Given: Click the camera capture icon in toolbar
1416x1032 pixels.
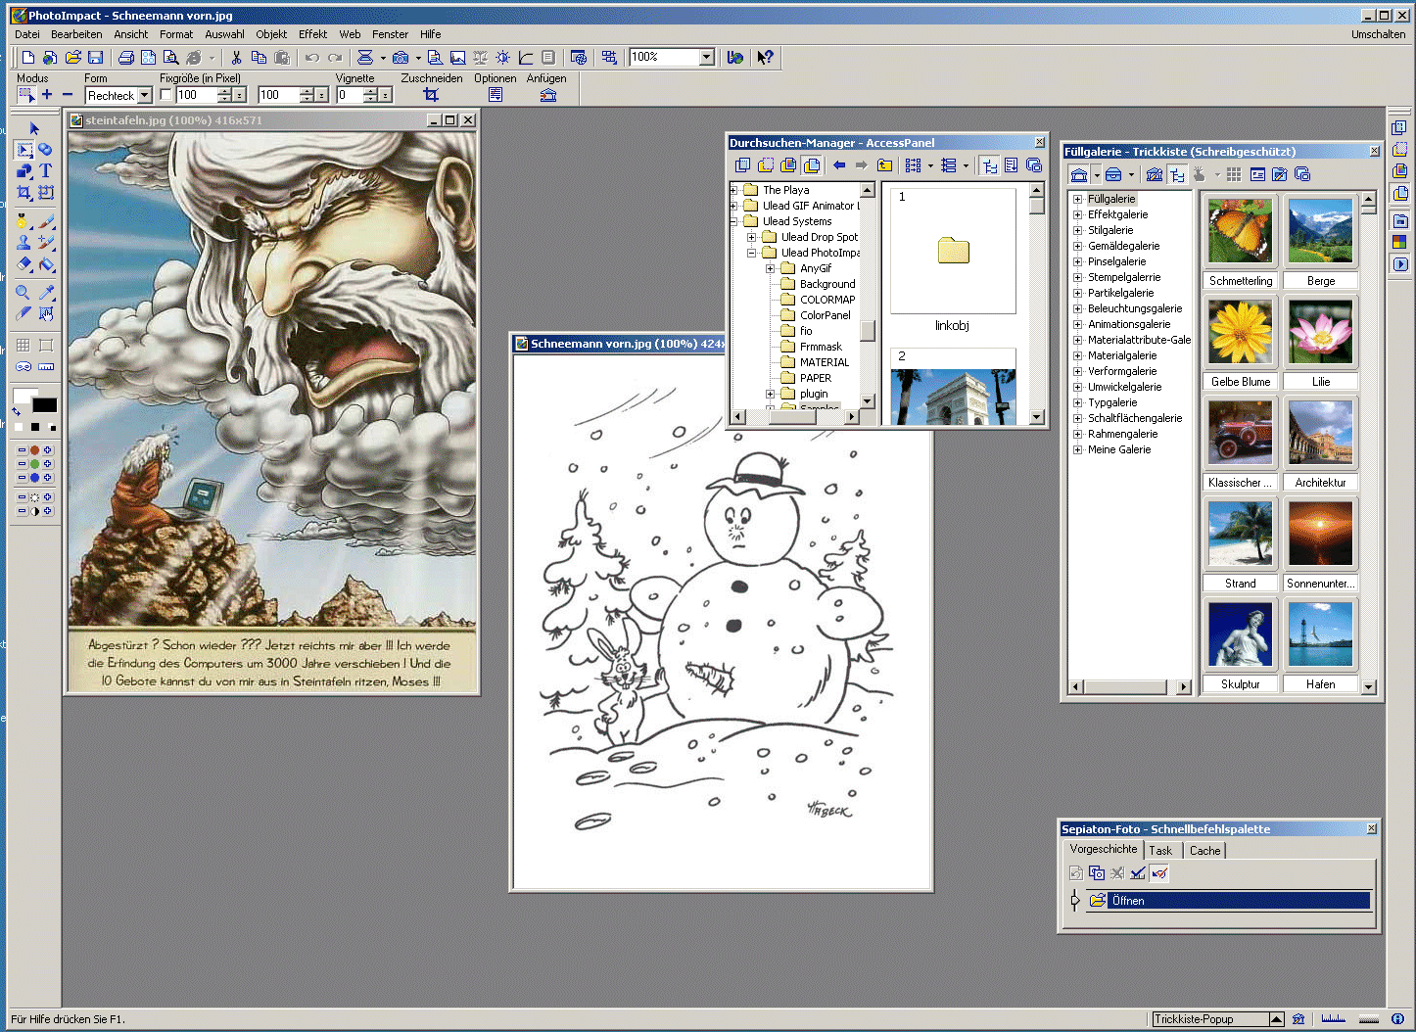Looking at the screenshot, I should click(x=401, y=58).
